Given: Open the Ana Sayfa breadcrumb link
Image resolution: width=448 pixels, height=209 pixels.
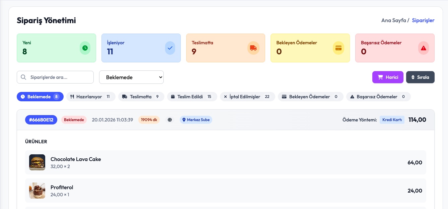Looking at the screenshot, I should coord(393,20).
